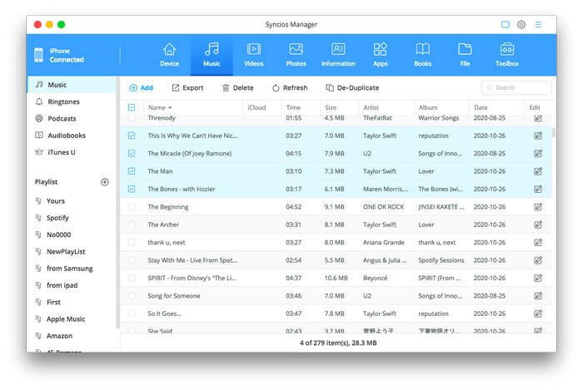The width and height of the screenshot is (583, 390).
Task: Open the File tab
Action: coord(465,55)
